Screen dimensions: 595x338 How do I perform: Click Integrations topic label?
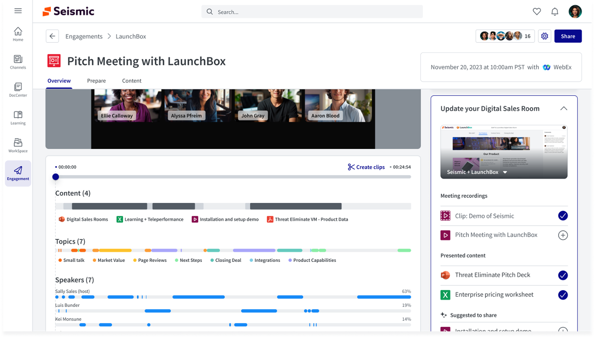pyautogui.click(x=267, y=260)
